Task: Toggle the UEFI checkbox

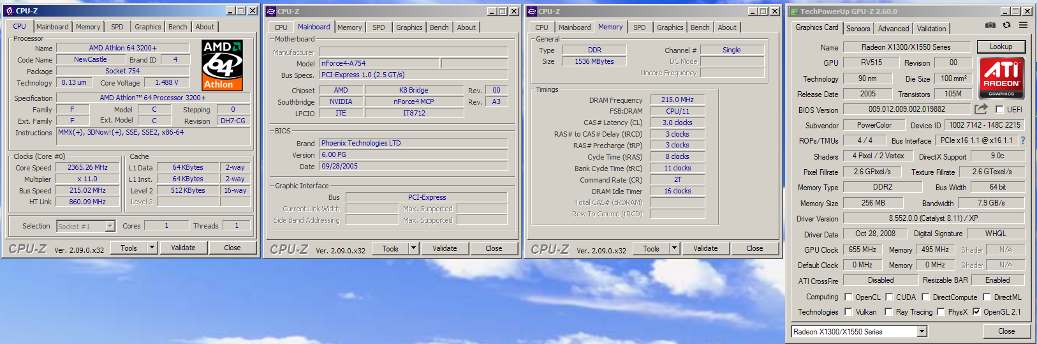Action: tap(999, 110)
